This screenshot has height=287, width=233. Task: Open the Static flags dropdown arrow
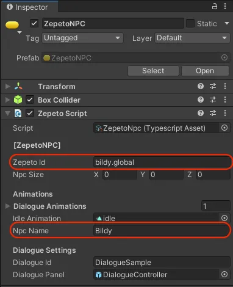pyautogui.click(x=227, y=23)
